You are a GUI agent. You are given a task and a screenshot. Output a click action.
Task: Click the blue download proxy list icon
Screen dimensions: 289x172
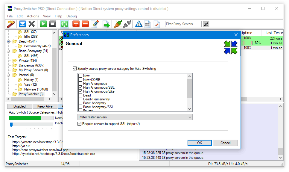click(x=22, y=24)
